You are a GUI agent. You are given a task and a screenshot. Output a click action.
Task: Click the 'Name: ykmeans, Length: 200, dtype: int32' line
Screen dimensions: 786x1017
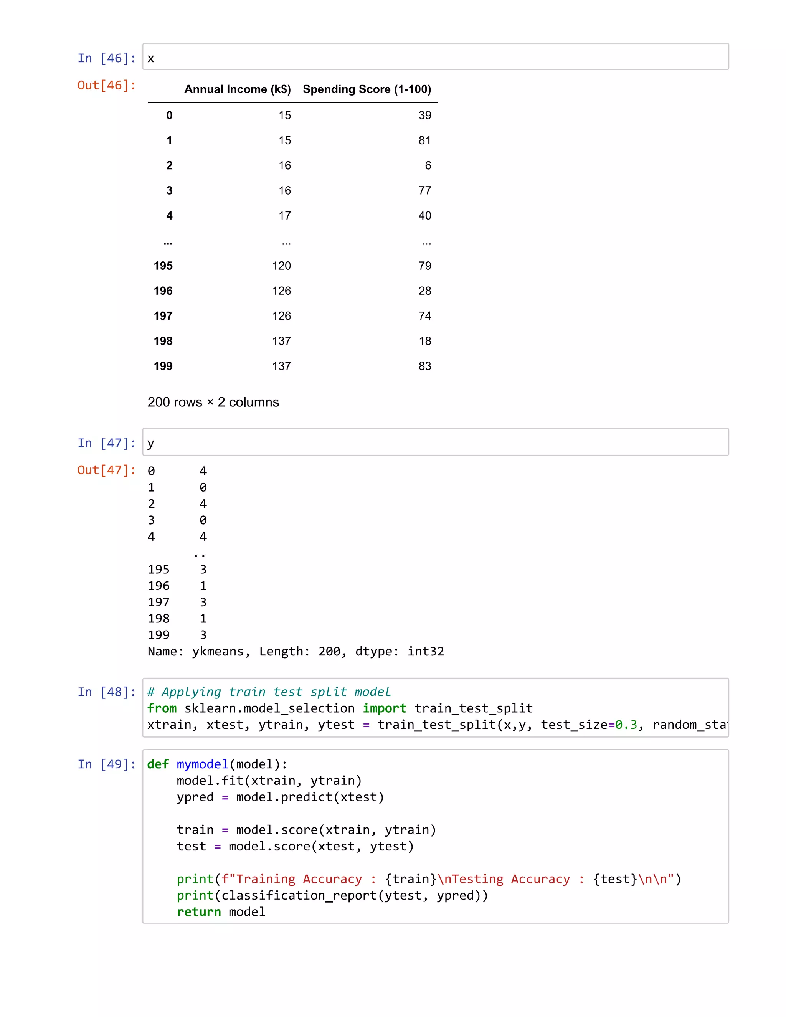(x=296, y=652)
